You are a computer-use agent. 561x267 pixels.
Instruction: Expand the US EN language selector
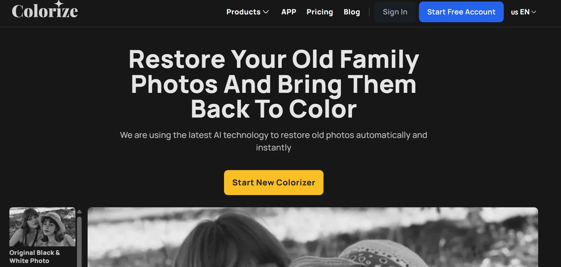tap(523, 12)
